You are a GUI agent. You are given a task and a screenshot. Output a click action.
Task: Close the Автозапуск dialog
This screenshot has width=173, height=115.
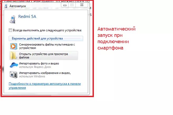(x=82, y=5)
